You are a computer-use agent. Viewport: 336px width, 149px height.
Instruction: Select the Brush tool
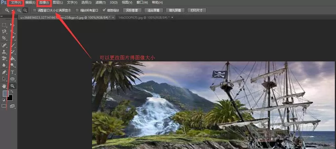12,45
